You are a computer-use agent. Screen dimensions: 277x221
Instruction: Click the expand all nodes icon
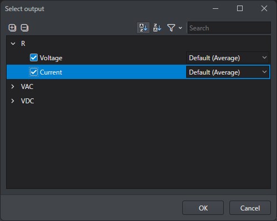coord(12,28)
